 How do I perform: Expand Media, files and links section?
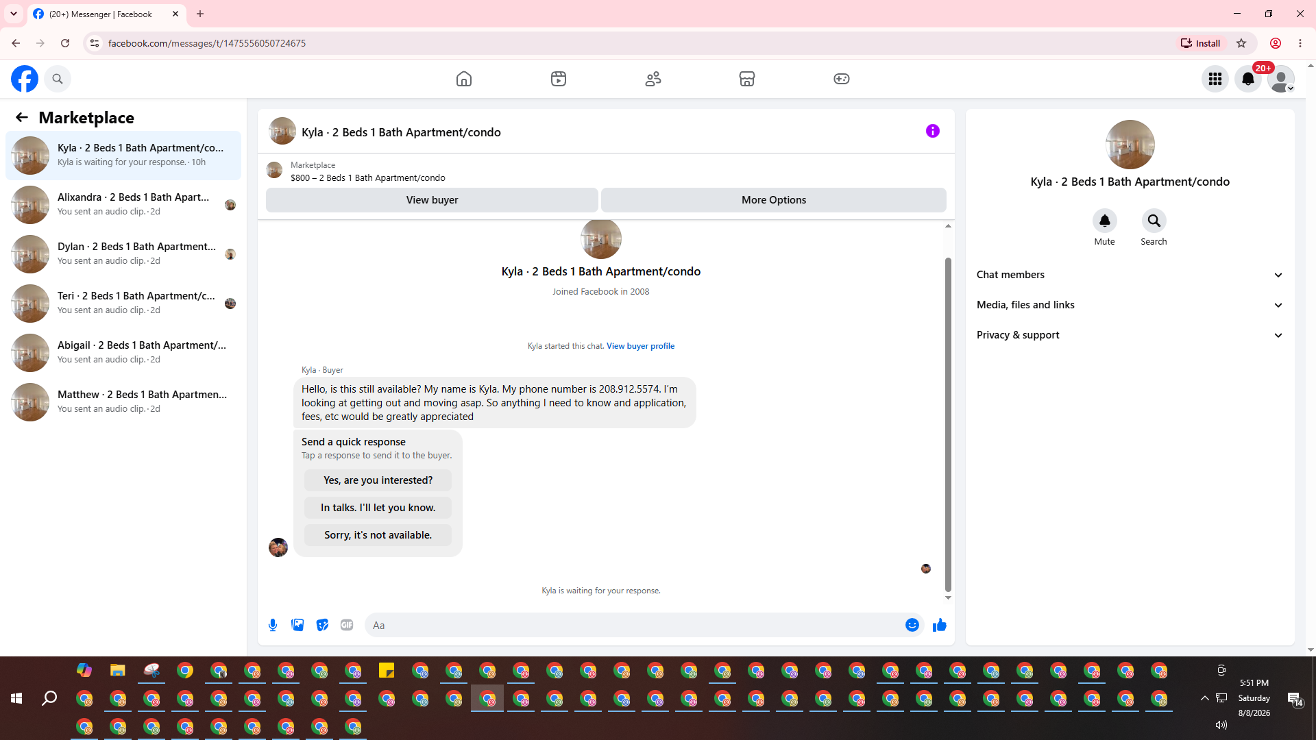click(1130, 305)
